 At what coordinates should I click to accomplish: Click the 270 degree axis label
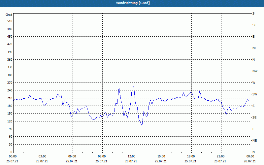pos(10,83)
